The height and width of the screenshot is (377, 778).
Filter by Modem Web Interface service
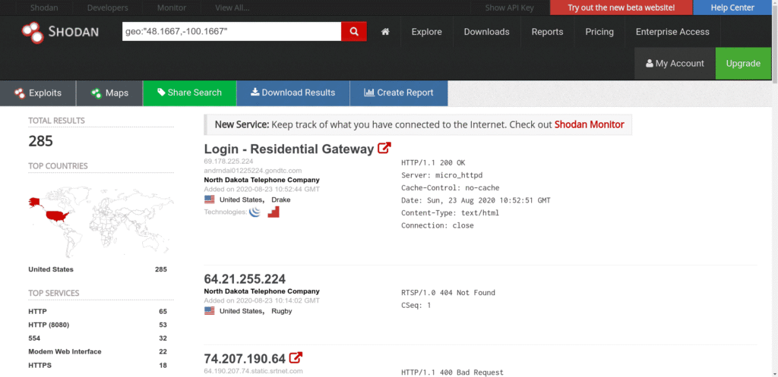pos(65,352)
